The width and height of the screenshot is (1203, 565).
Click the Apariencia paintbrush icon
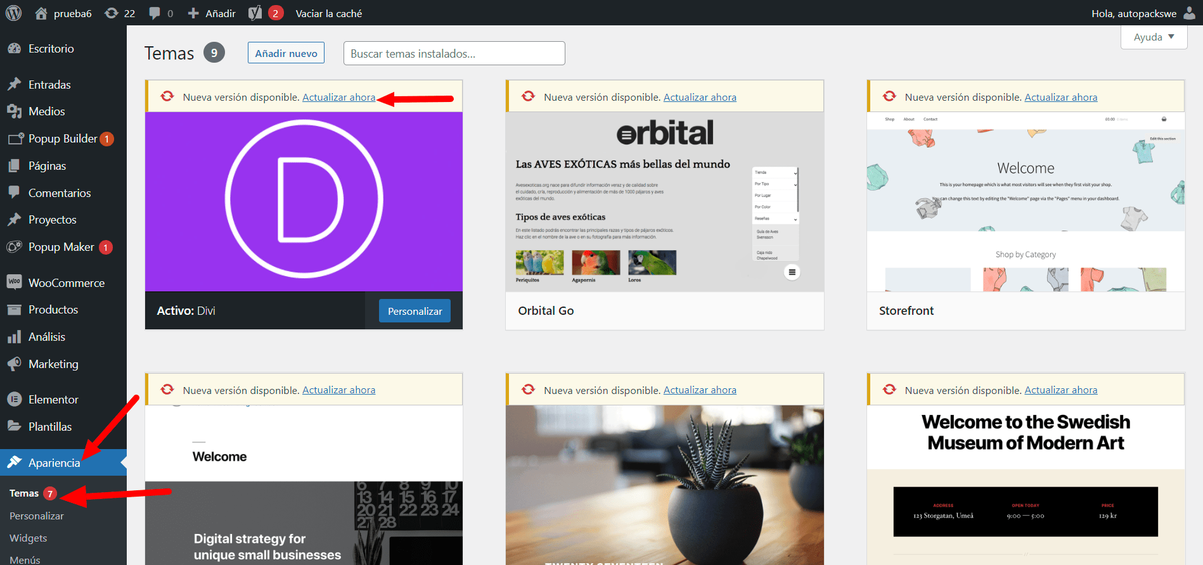tap(15, 462)
